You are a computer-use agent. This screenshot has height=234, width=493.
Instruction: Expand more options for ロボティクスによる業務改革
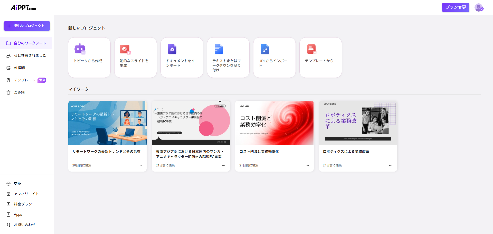[391, 165]
